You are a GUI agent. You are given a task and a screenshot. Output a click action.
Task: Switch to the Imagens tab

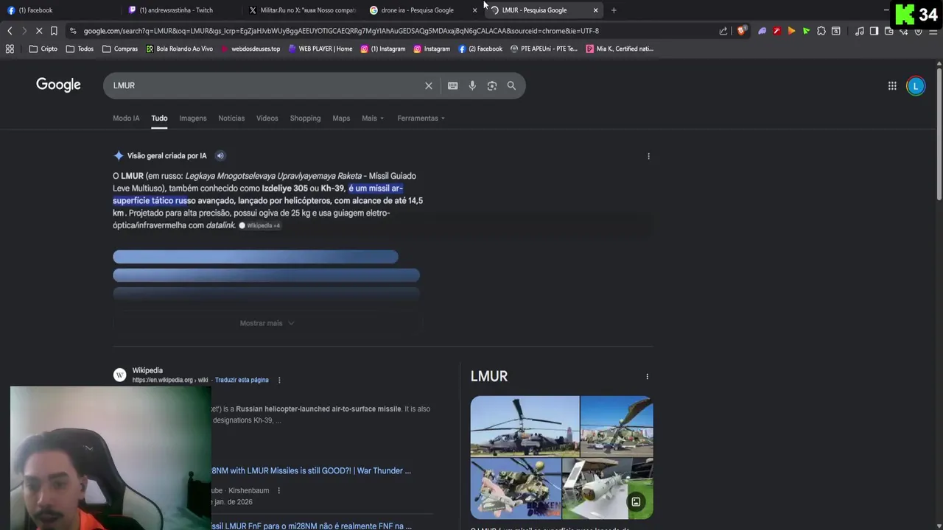click(x=193, y=118)
